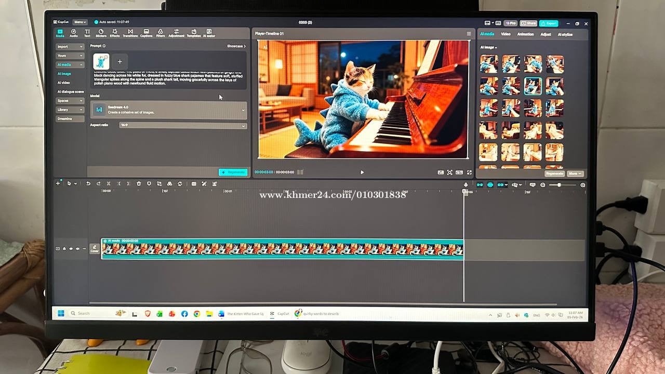Click the undo arrow in timeline toolbar

(88, 184)
